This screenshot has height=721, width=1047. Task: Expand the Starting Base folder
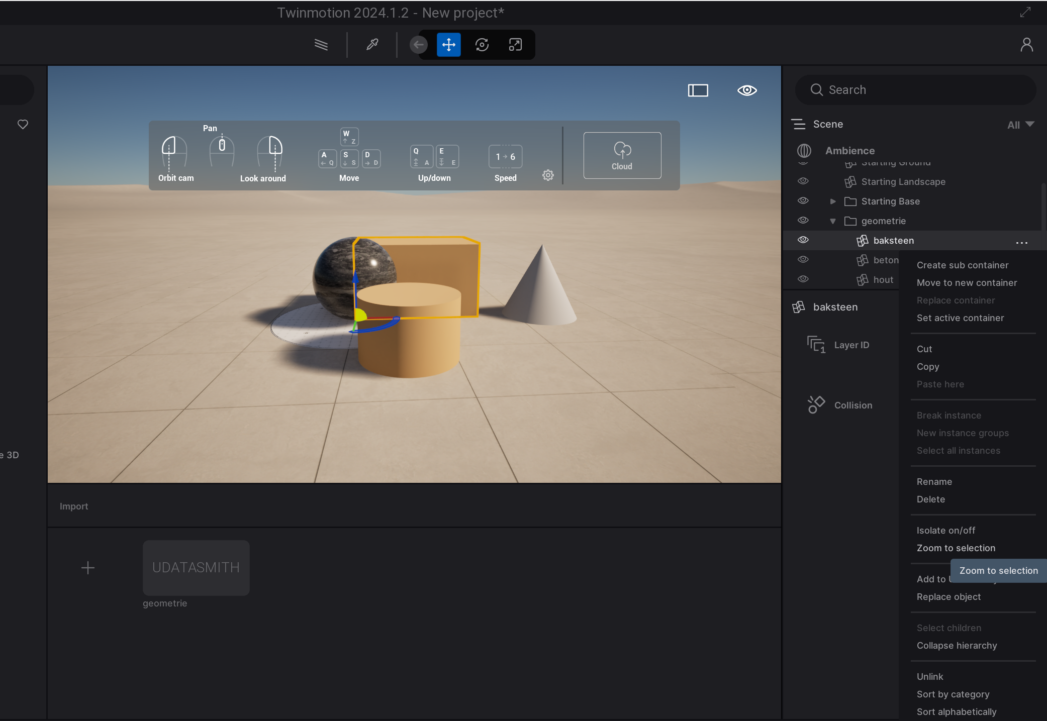(x=833, y=201)
